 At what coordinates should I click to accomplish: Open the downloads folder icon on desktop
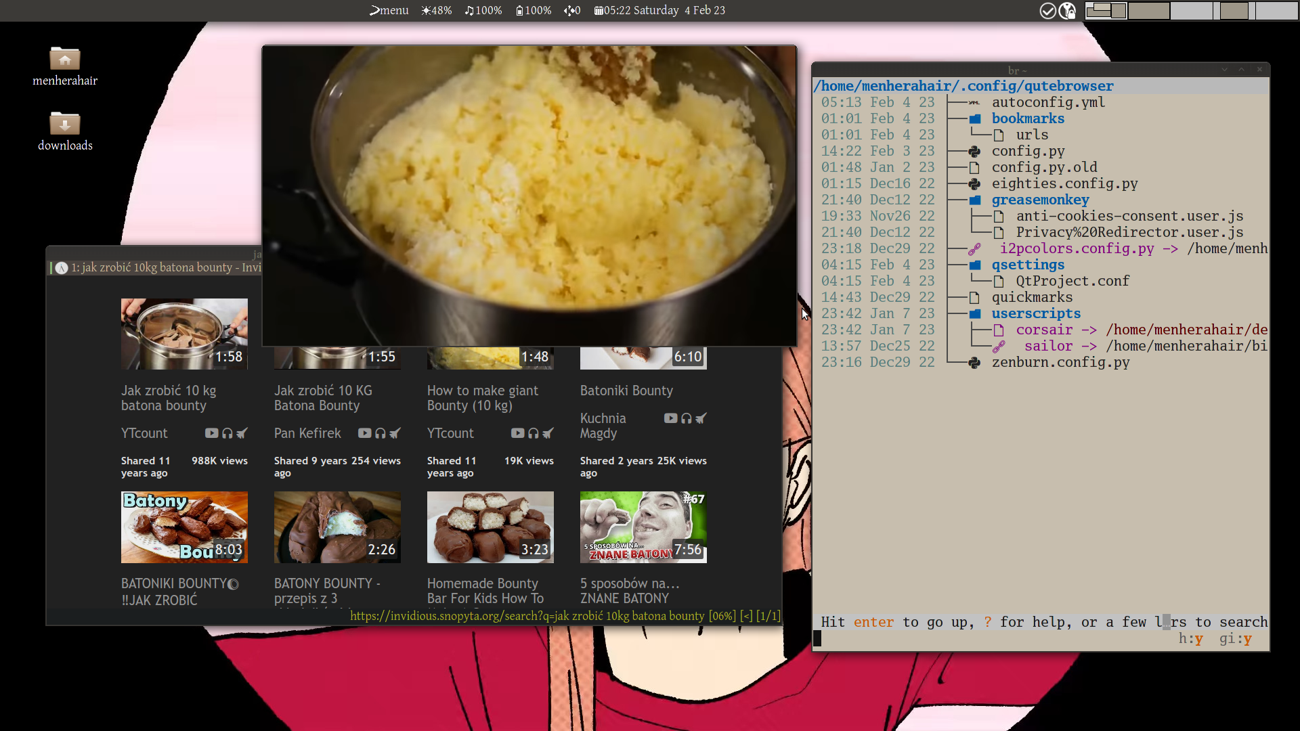pyautogui.click(x=65, y=125)
